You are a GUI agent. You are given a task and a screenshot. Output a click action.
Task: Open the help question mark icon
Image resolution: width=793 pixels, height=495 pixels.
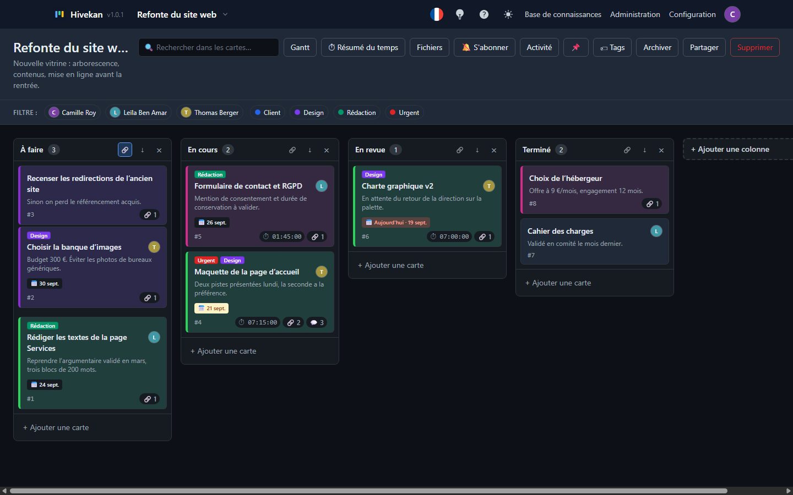click(x=484, y=14)
